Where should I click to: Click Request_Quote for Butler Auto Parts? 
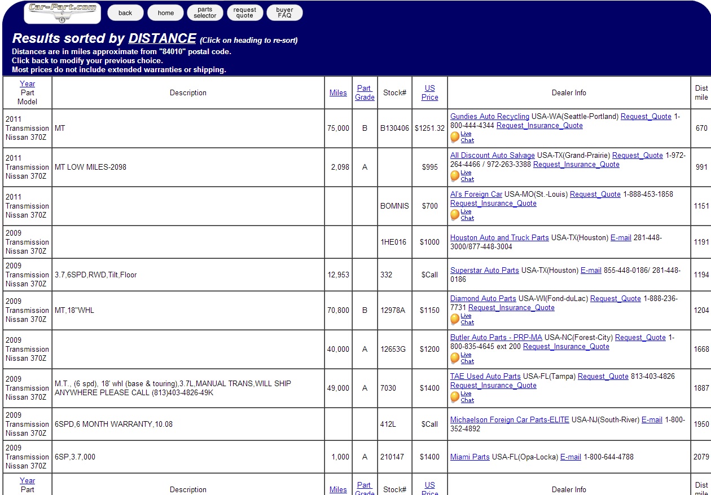[x=640, y=338]
